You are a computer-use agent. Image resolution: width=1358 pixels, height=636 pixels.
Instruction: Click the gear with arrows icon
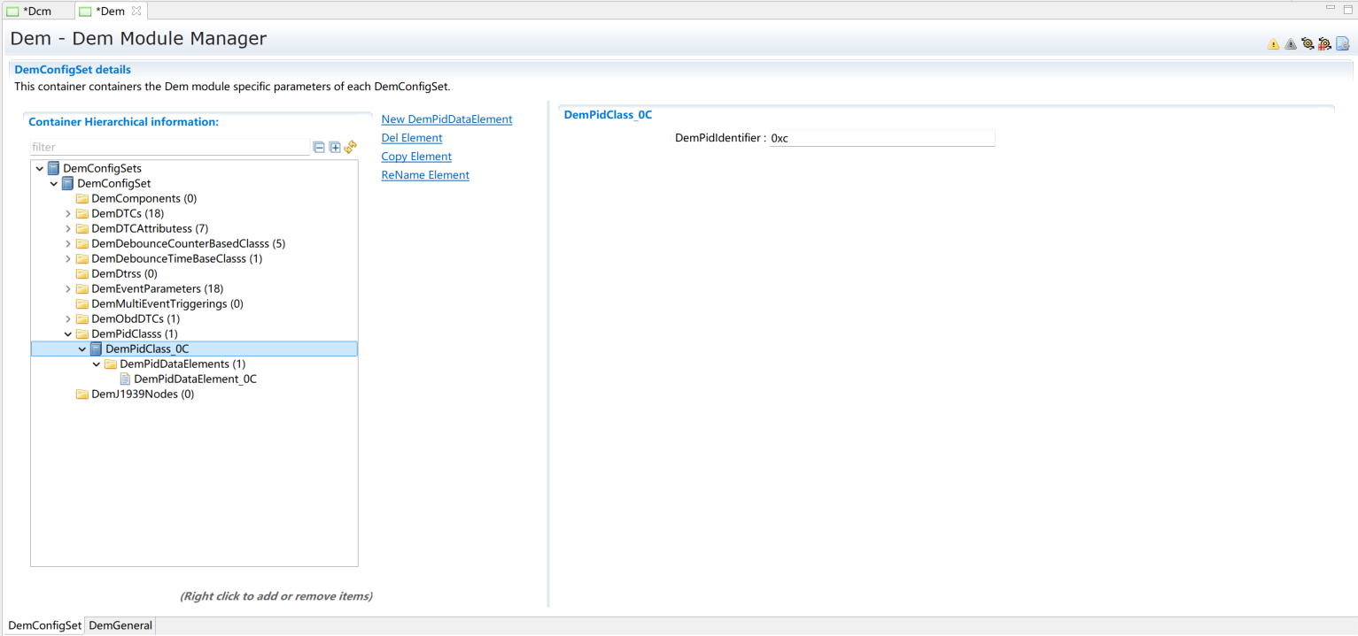[x=1308, y=44]
